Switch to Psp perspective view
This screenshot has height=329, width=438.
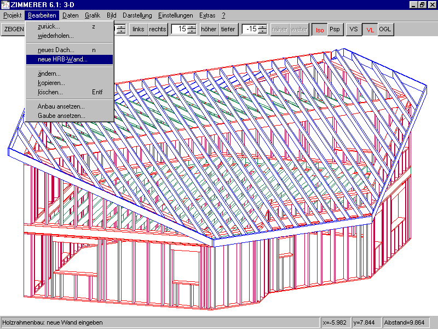pos(335,29)
